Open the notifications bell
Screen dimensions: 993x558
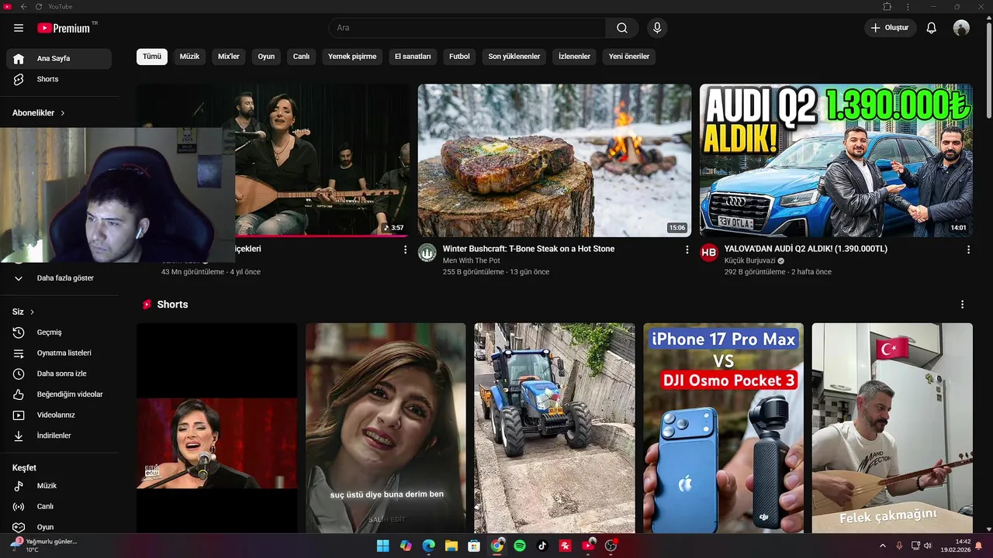pyautogui.click(x=932, y=28)
